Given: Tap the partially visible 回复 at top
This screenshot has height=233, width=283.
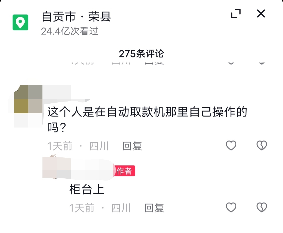Looking at the screenshot, I should 154,63.
